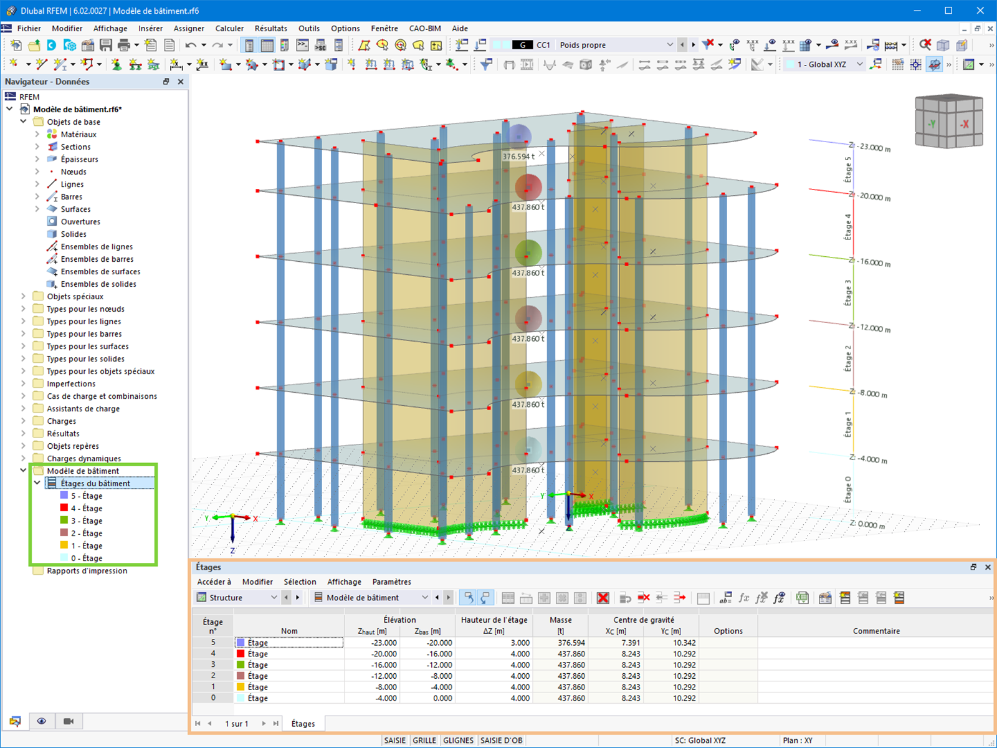Toggle the eye visibility icon below the navigator
This screenshot has width=997, height=748.
coord(42,721)
